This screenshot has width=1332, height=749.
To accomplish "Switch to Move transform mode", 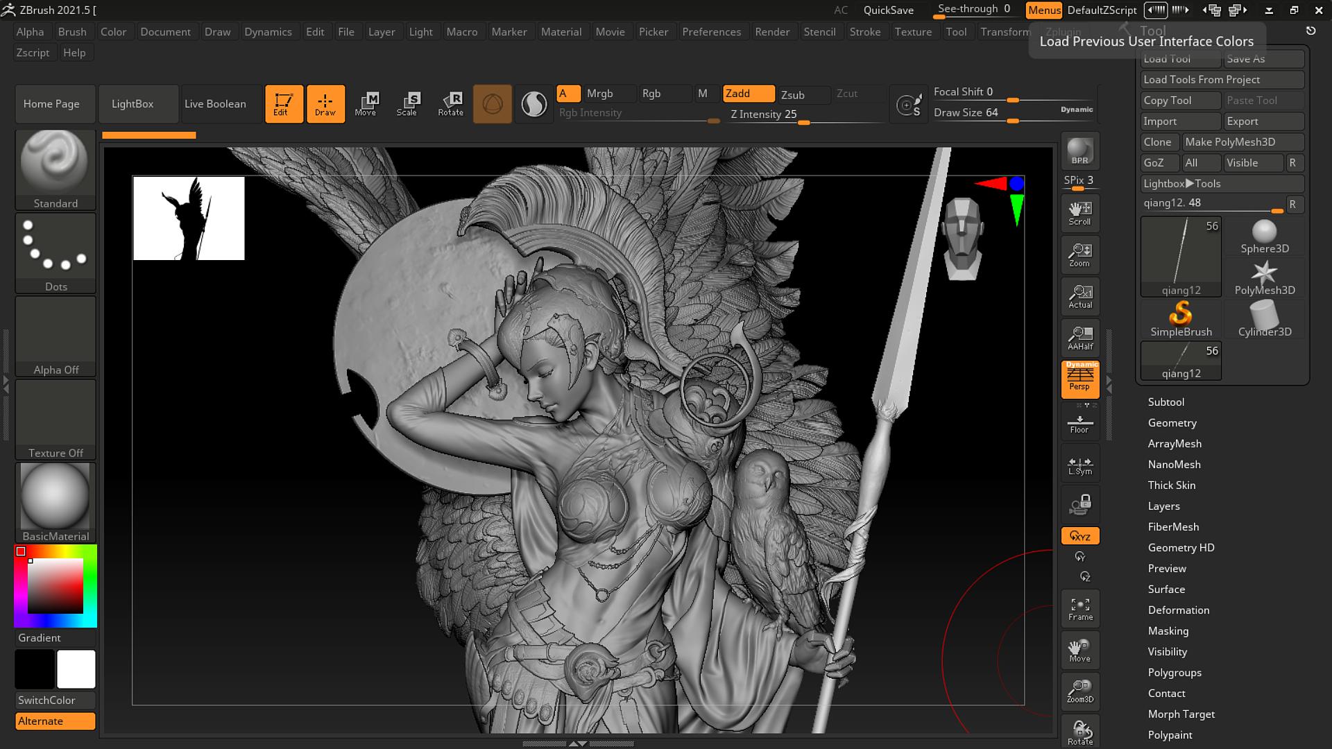I will 366,104.
